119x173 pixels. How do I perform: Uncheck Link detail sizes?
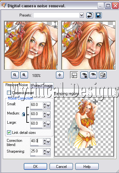9,133
